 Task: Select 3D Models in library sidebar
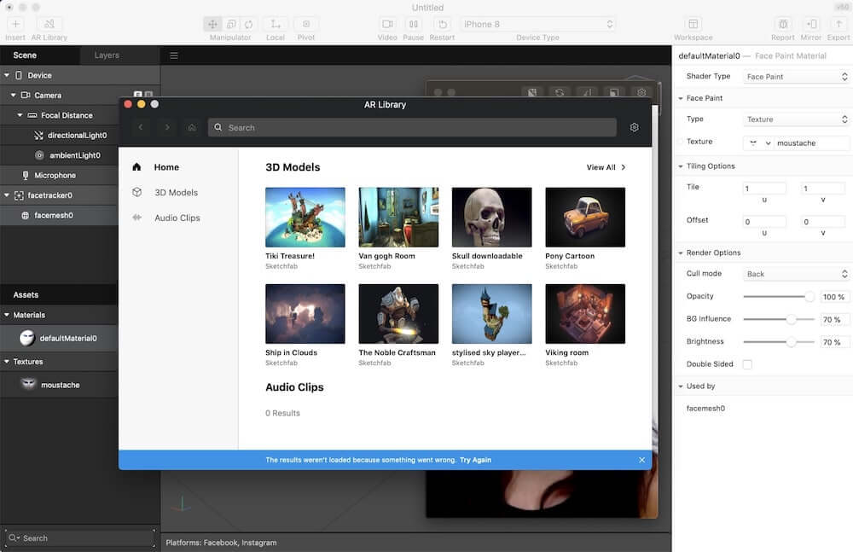[x=176, y=193]
